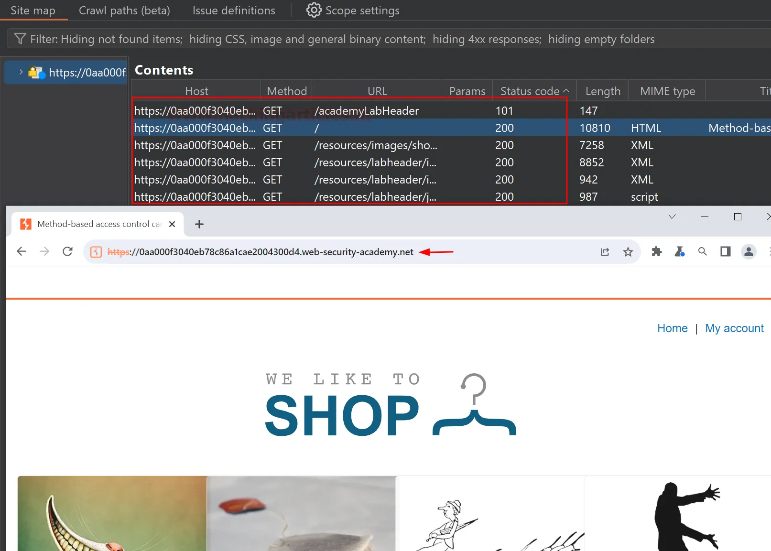Screen dimensions: 771x551
Task: Switch to the Crawl paths (beta) tab
Action: pos(124,11)
